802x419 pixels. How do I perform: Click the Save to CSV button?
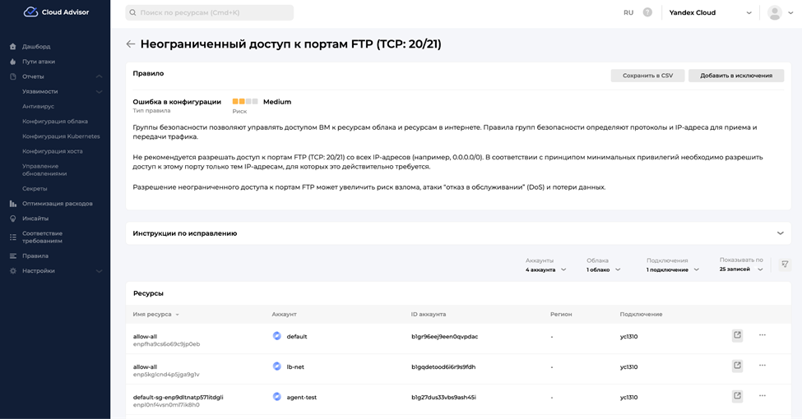(x=647, y=76)
